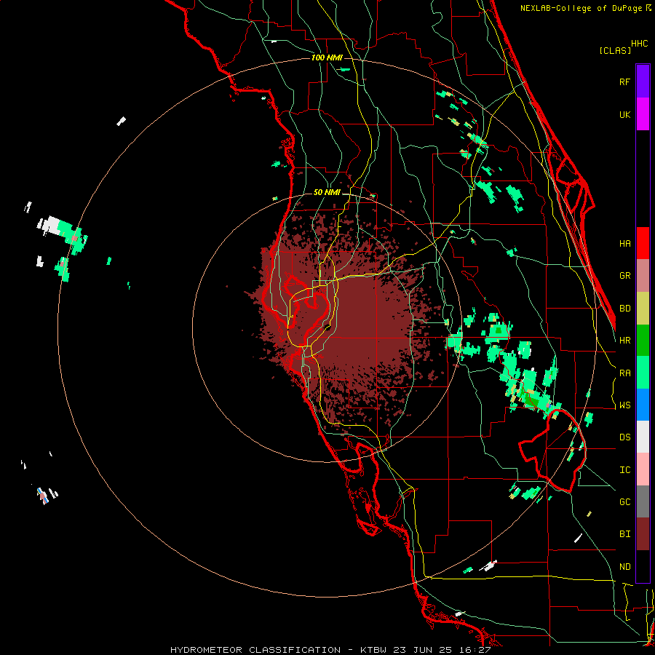Click the magenta UK color swatch
The image size is (655, 655).
pos(643,114)
